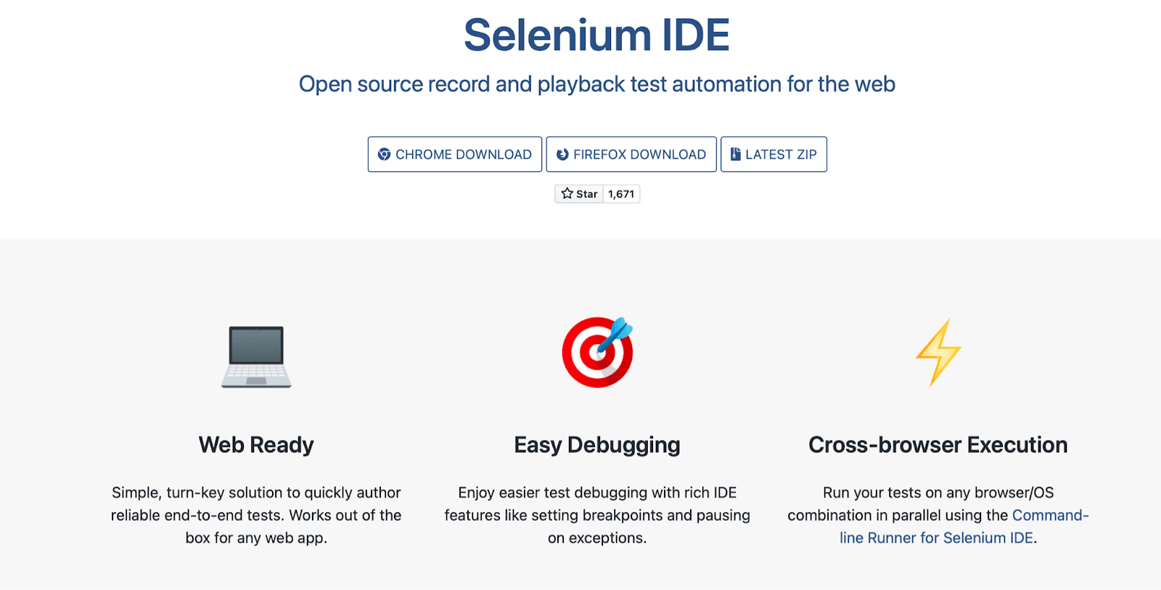Image resolution: width=1161 pixels, height=590 pixels.
Task: Click the Easy Debugging description text
Action: (x=596, y=515)
